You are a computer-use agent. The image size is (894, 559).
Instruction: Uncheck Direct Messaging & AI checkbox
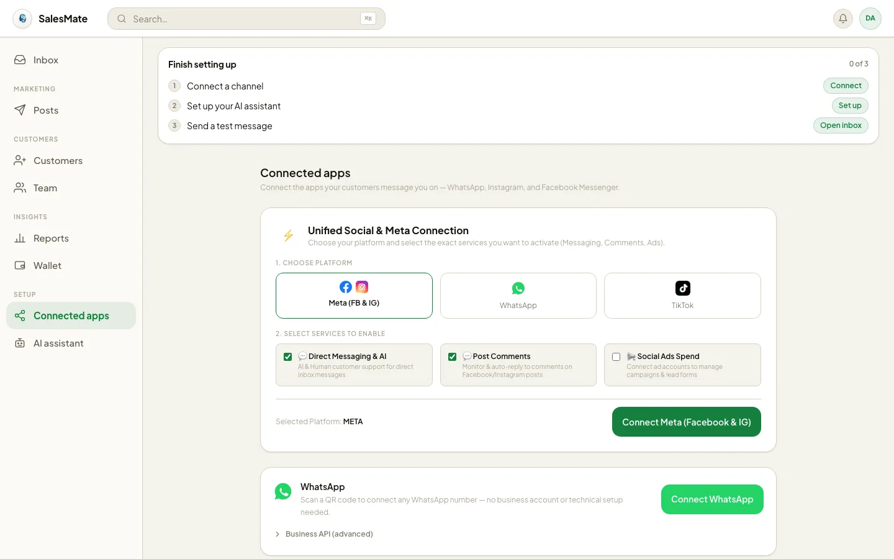coord(287,357)
